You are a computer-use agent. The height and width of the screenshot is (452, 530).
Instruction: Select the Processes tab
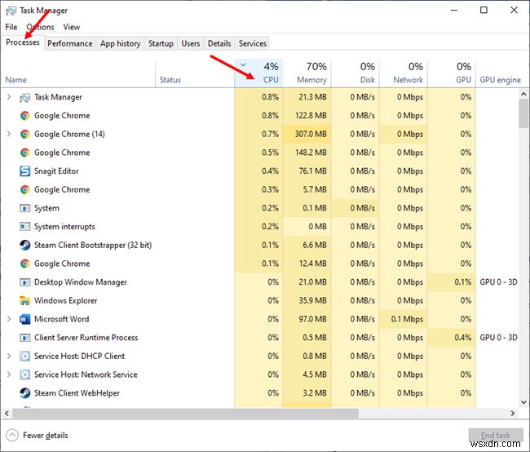(23, 42)
